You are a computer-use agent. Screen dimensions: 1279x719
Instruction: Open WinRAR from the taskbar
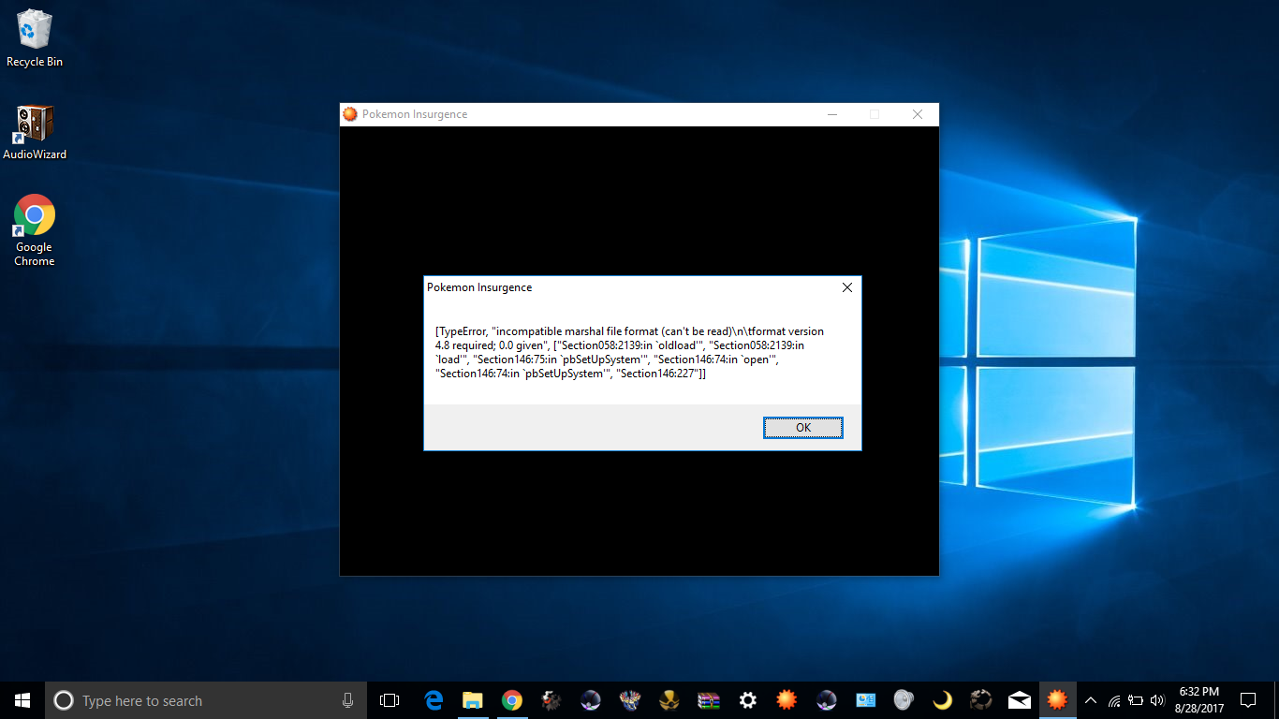(x=708, y=700)
